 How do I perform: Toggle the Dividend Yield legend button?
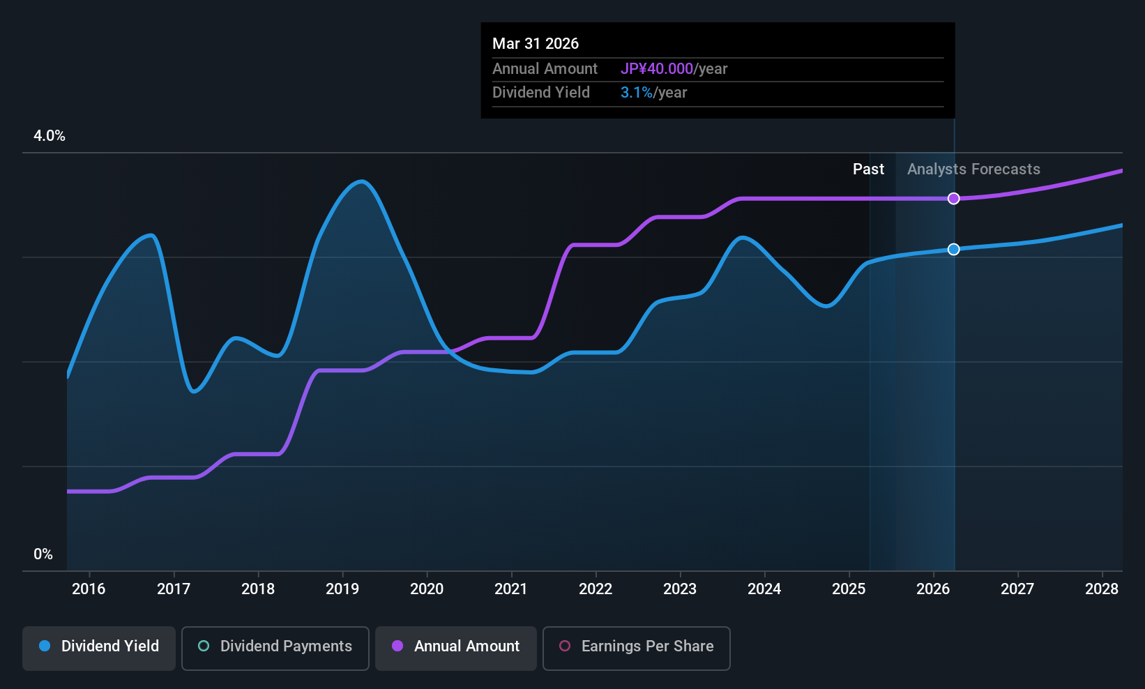click(99, 648)
